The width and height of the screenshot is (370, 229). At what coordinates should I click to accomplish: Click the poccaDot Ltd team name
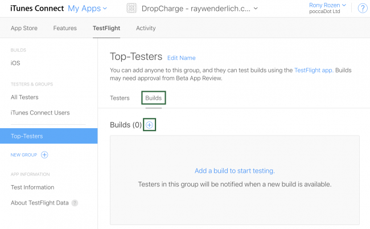pos(324,11)
